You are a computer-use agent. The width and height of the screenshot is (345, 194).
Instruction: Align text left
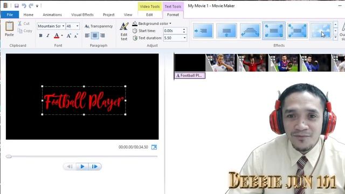(87, 36)
